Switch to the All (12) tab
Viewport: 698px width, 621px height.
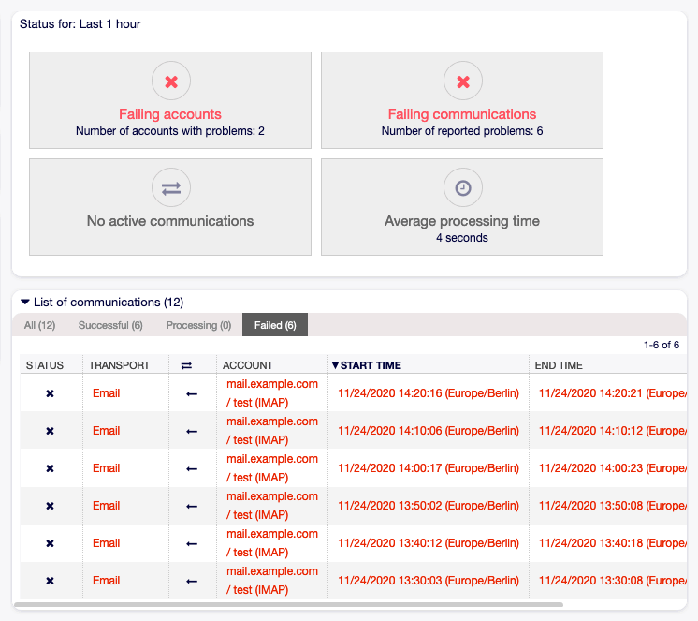pos(39,325)
